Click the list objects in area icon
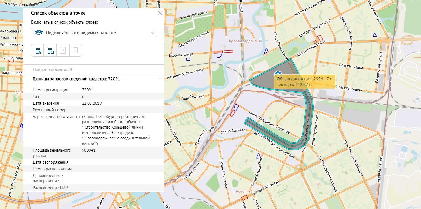This screenshot has height=209, width=421. click(x=50, y=51)
